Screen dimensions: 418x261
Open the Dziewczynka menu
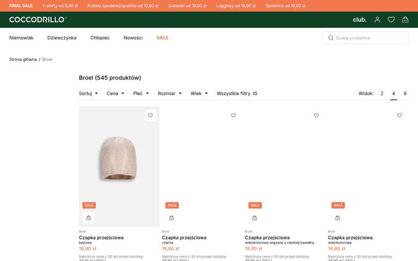tap(62, 38)
